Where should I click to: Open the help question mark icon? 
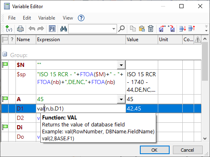tap(81, 18)
